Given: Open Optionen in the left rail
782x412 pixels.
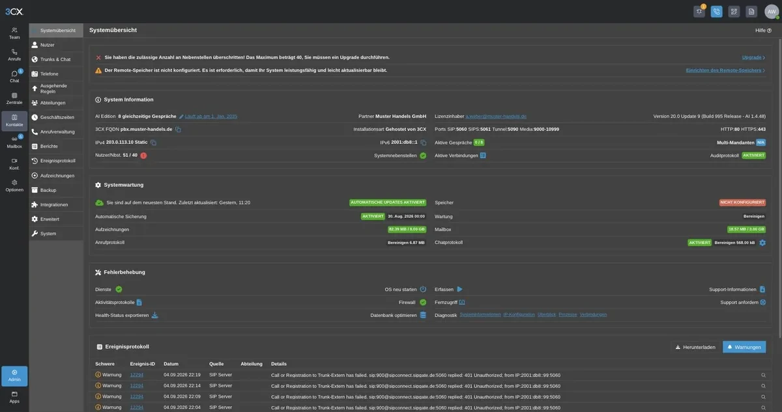Looking at the screenshot, I should 14,185.
